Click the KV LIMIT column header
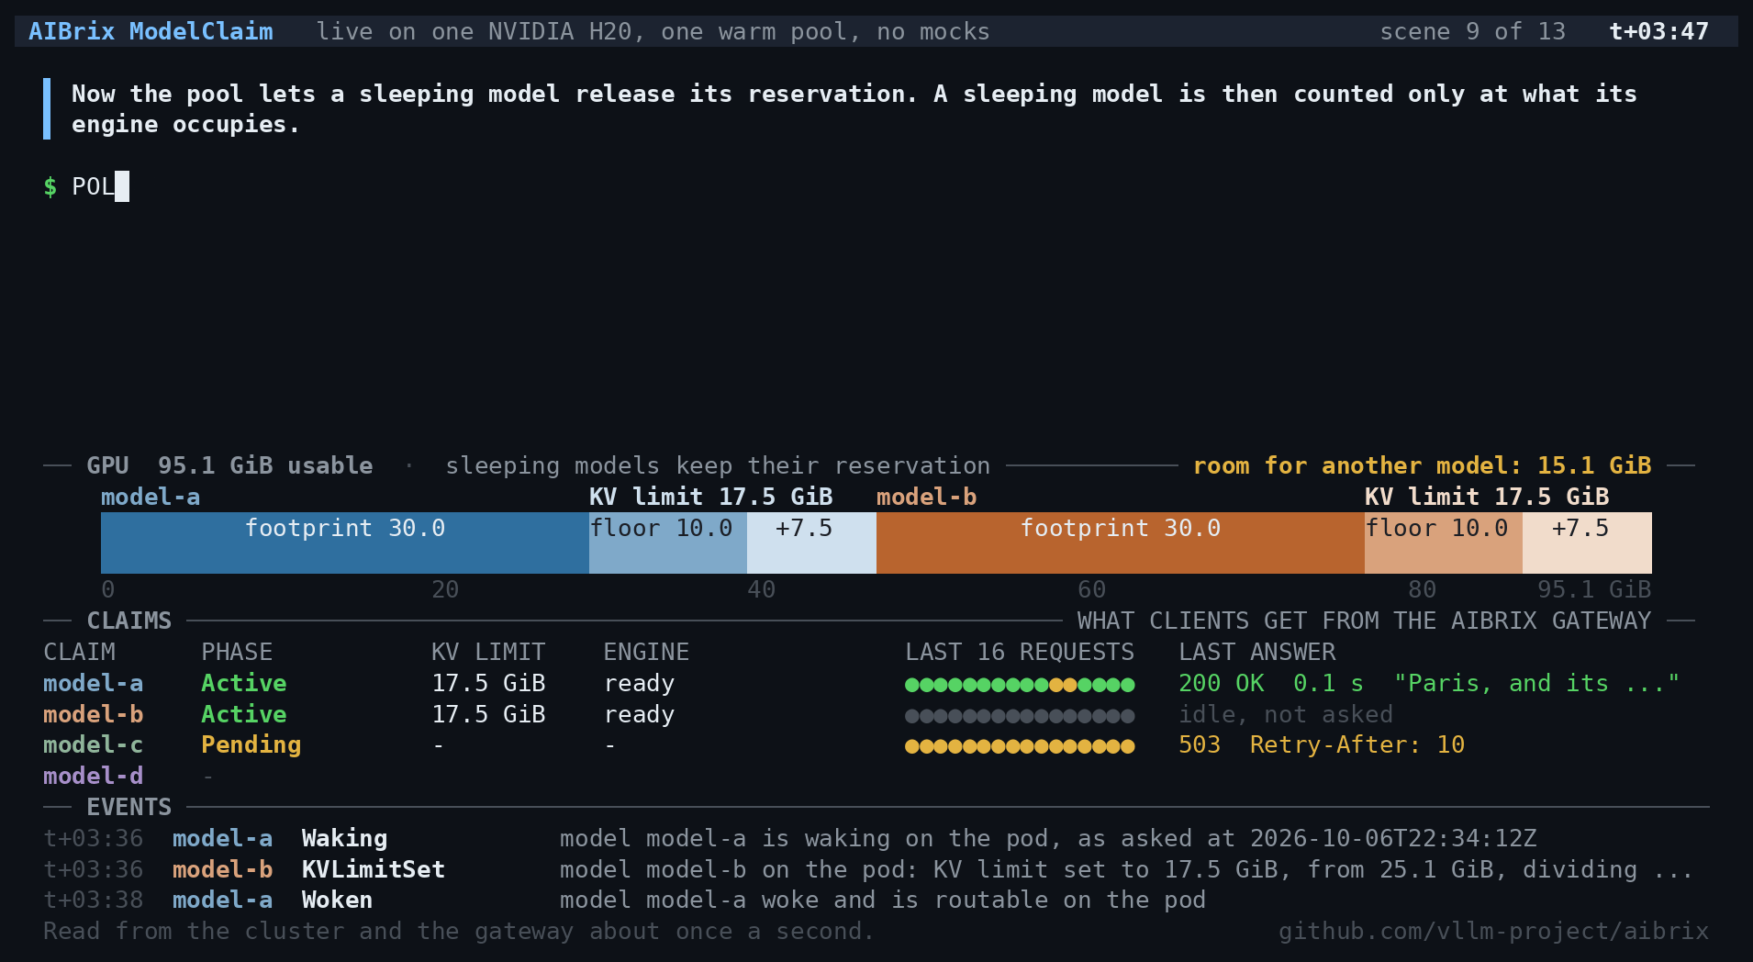1753x962 pixels. tap(488, 652)
